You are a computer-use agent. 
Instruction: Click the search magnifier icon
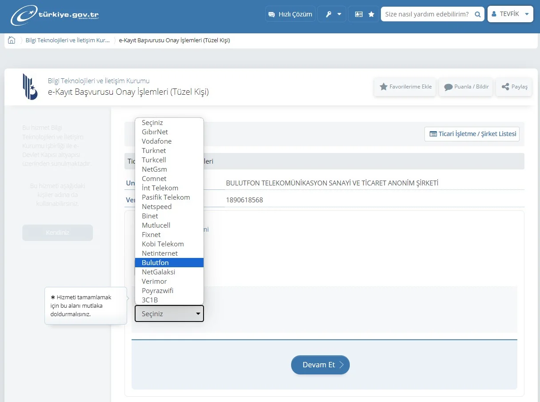[477, 14]
